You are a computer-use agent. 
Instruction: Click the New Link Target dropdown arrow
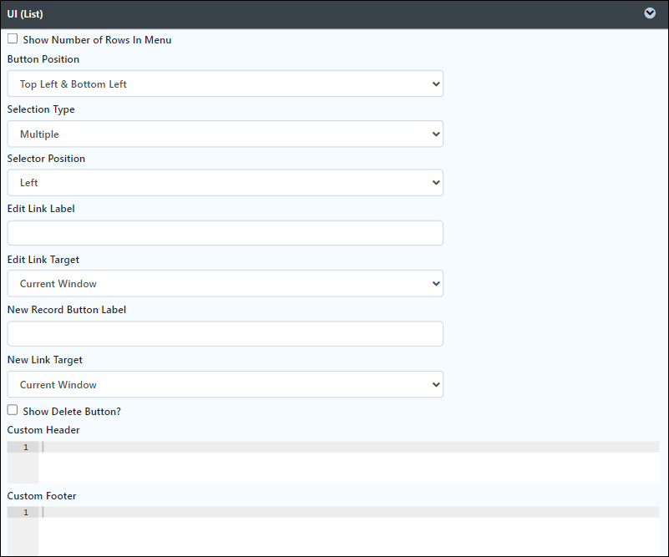(x=436, y=385)
